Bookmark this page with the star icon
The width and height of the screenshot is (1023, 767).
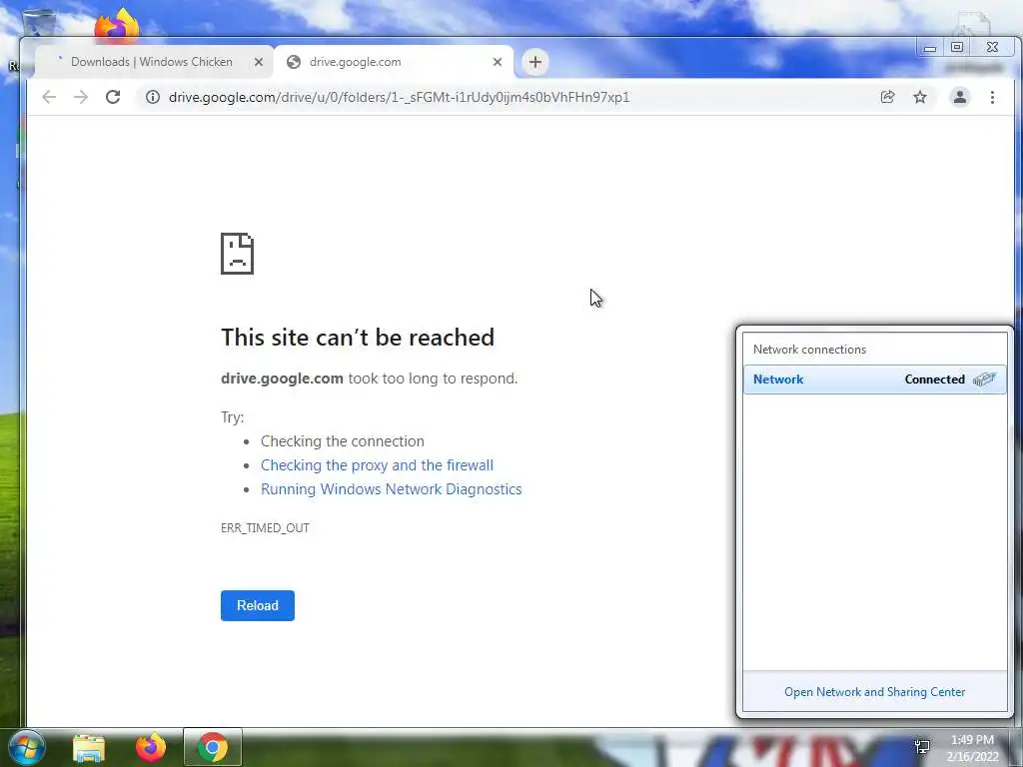pyautogui.click(x=920, y=97)
